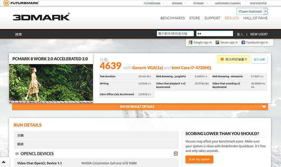Click the 搜尋 search link
The image size is (281, 167).
tap(18, 34)
